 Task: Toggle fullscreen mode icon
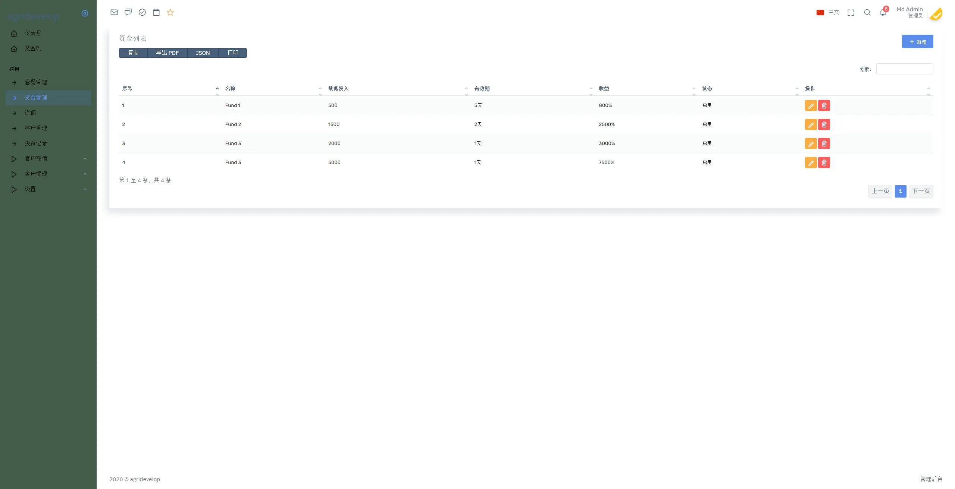point(851,13)
